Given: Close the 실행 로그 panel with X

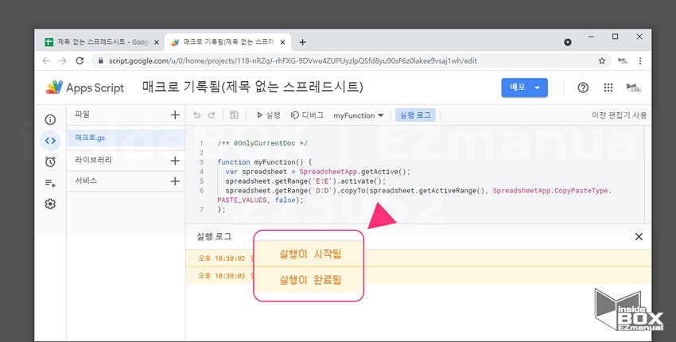Looking at the screenshot, I should click(x=639, y=236).
